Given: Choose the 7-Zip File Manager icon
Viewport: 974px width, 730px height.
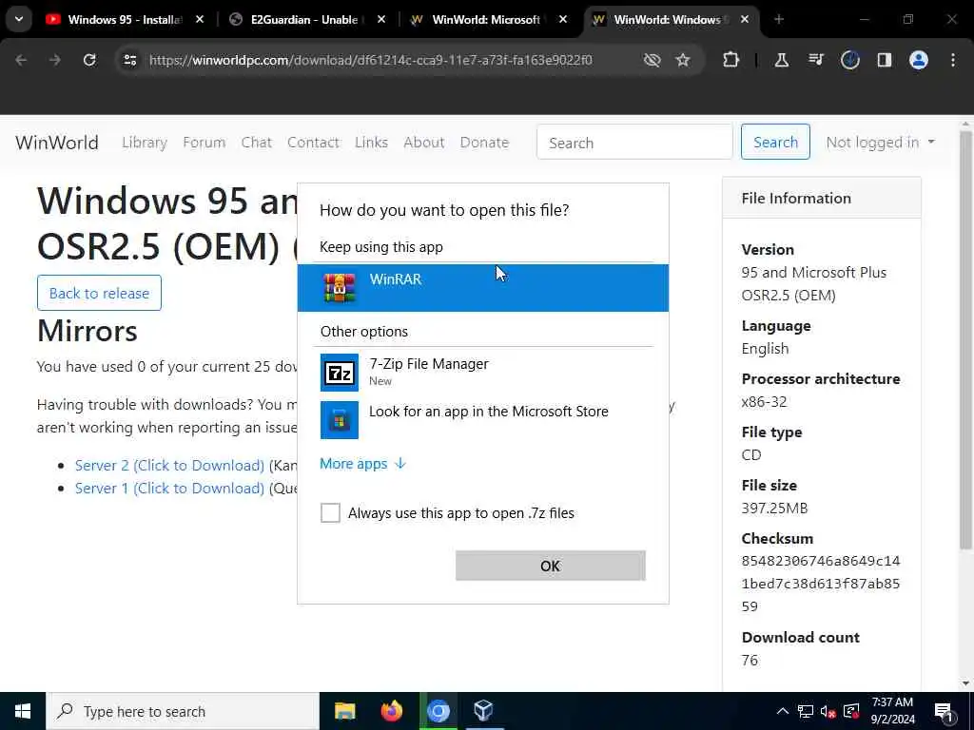Looking at the screenshot, I should point(340,373).
